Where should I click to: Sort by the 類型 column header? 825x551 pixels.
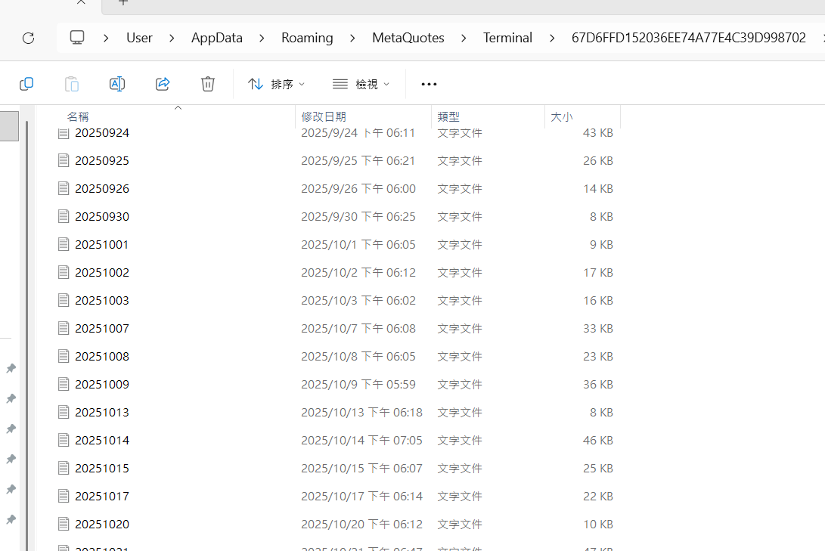[x=448, y=116]
